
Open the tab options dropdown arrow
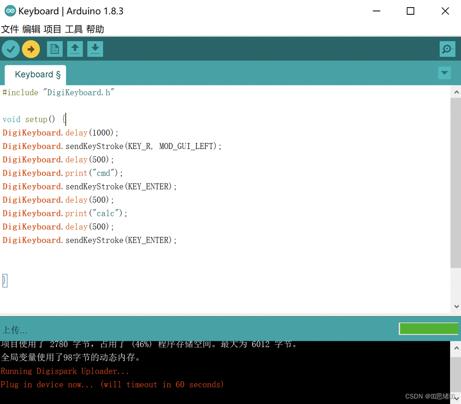(x=445, y=73)
